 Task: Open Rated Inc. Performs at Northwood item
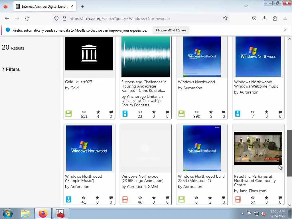pos(255,181)
